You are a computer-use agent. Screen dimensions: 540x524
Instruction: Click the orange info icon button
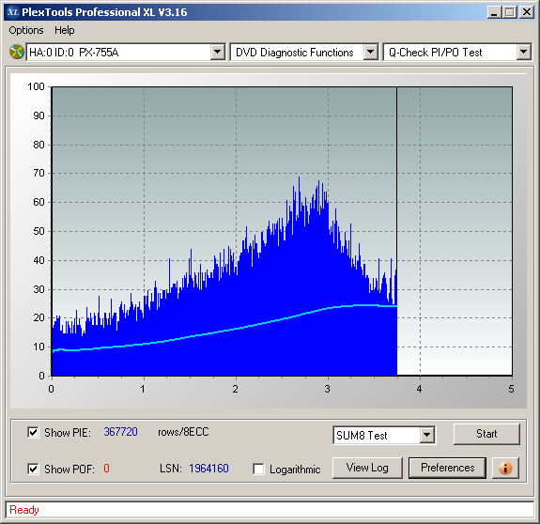click(x=505, y=468)
